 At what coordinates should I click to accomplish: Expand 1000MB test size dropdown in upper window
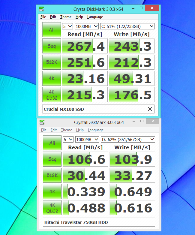(x=87, y=26)
